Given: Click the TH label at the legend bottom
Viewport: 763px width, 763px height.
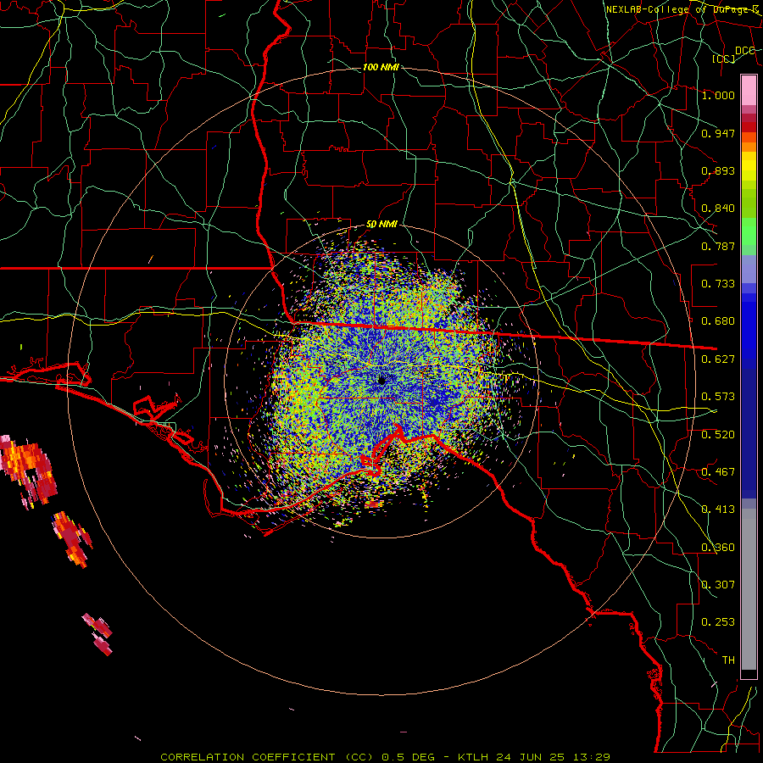Looking at the screenshot, I should (x=728, y=660).
